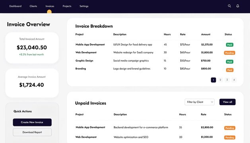
Task: Click the $50/hour rate
Action: [x=185, y=61]
